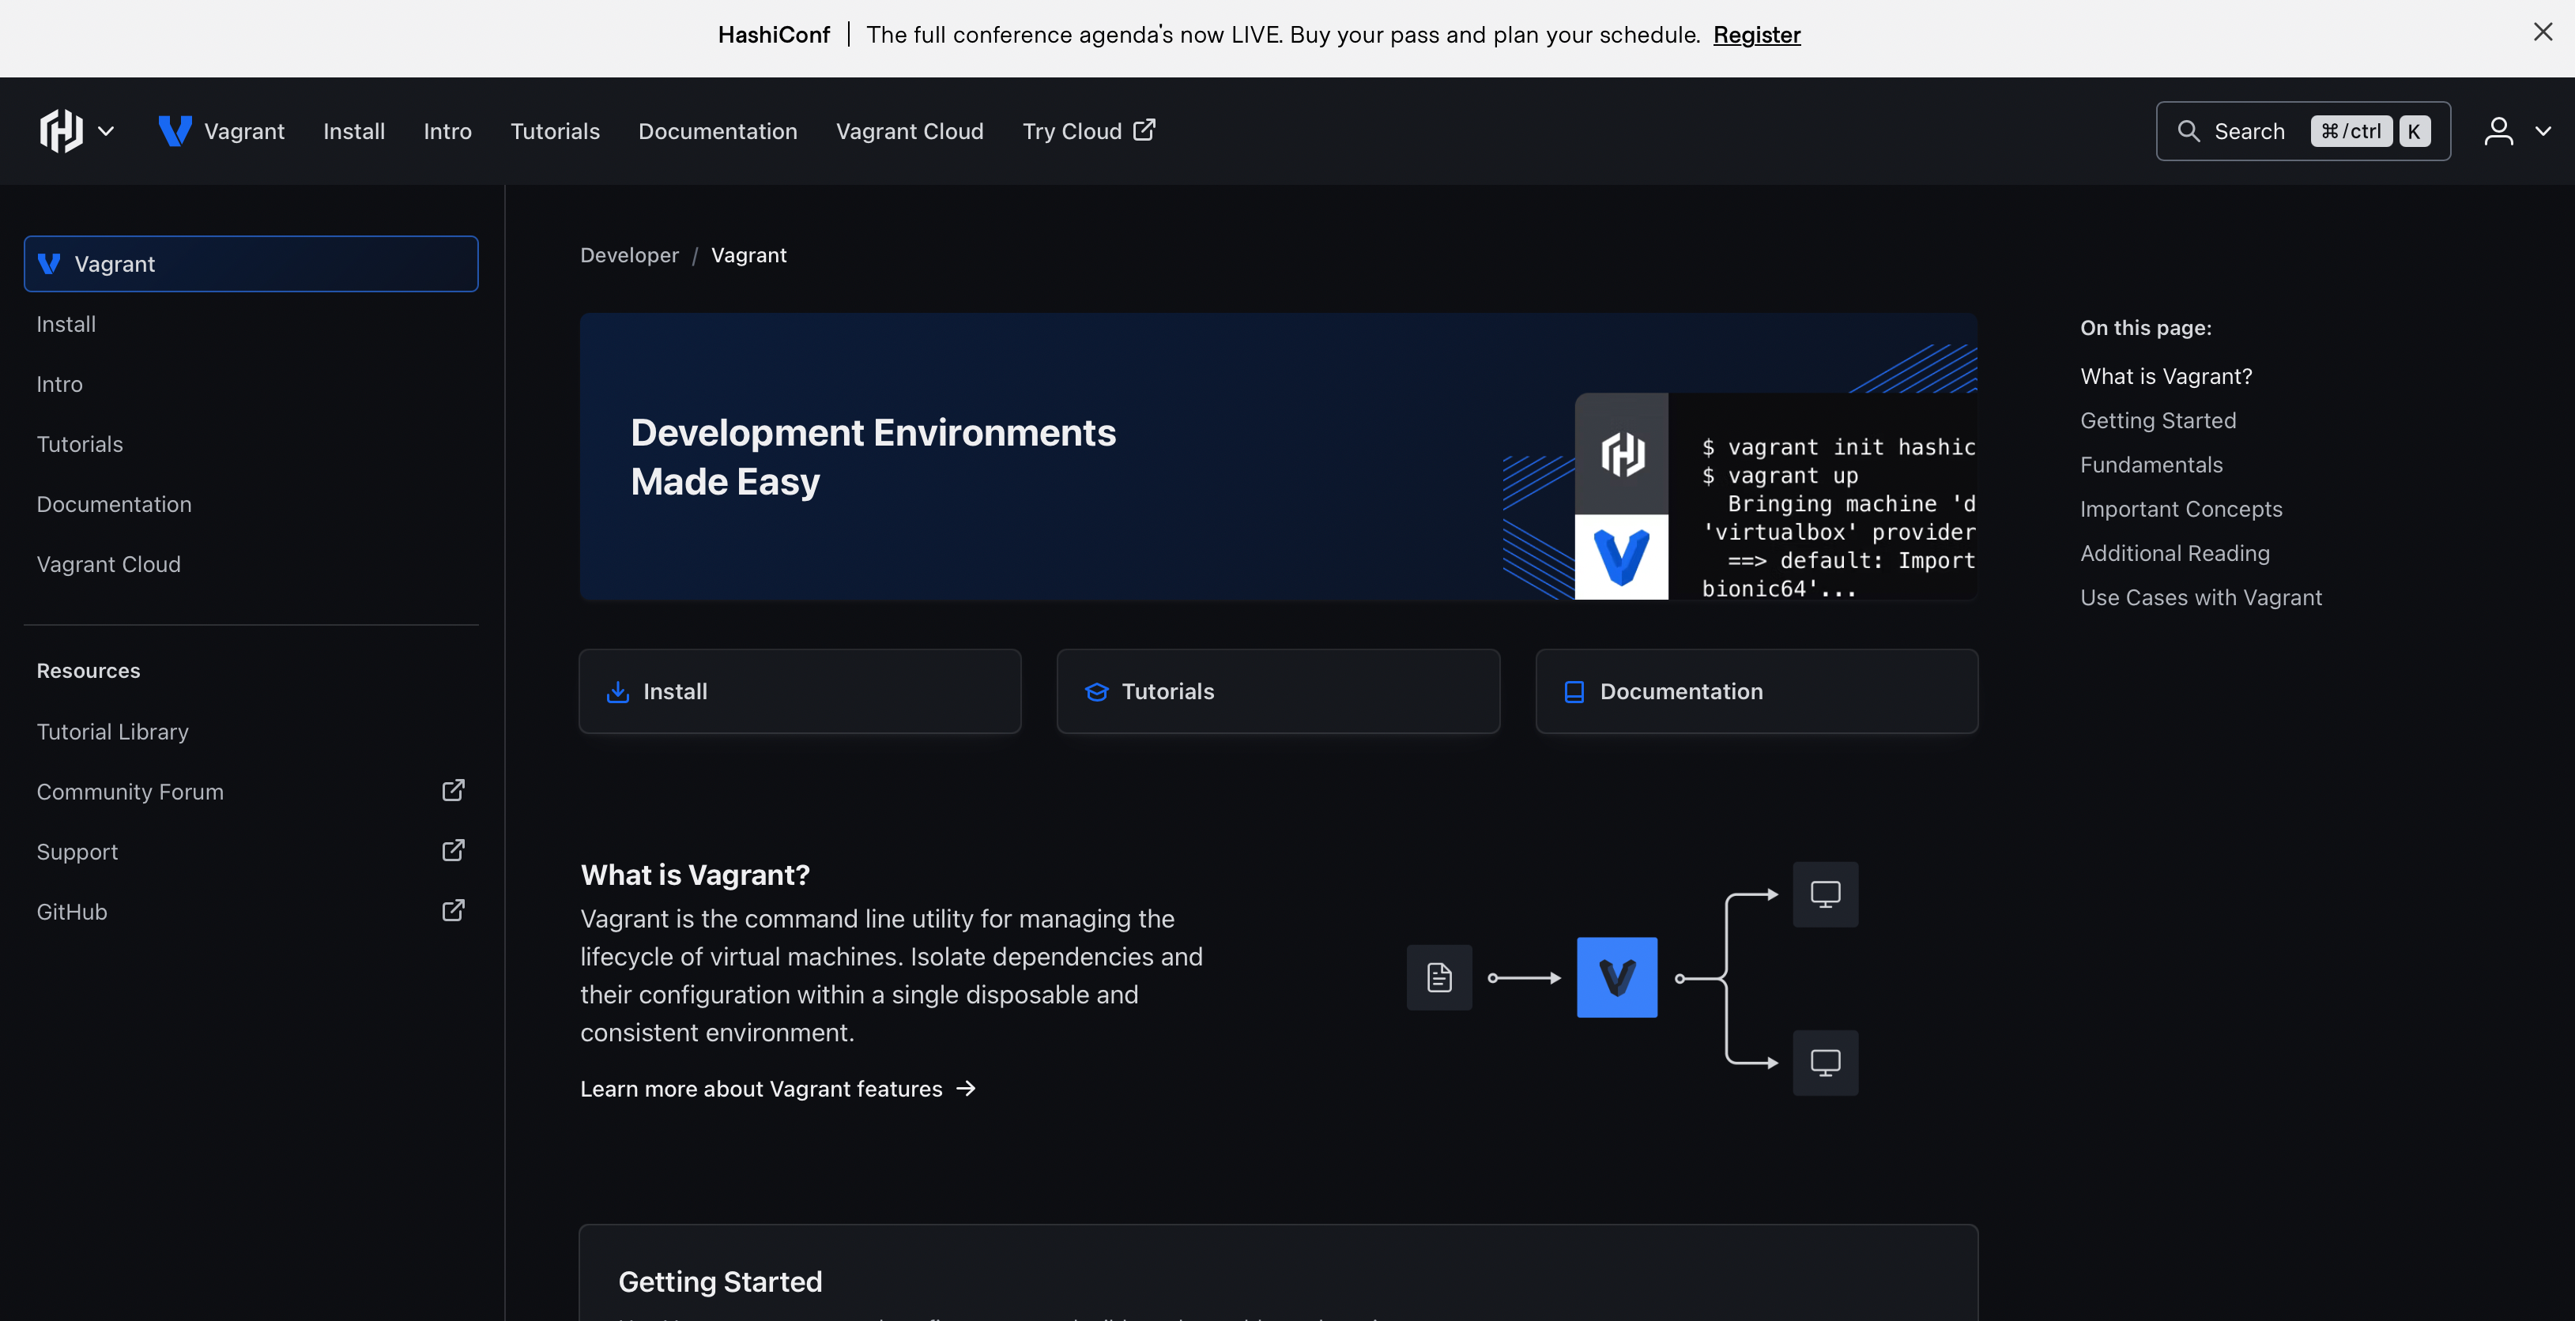Open the Intro nav item
The height and width of the screenshot is (1321, 2575).
[447, 131]
